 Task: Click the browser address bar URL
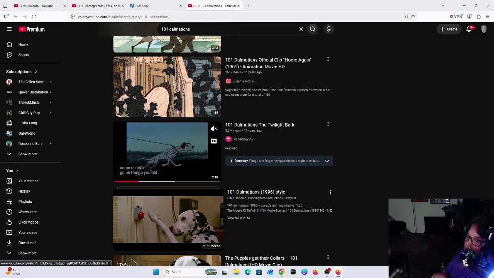[x=123, y=17]
